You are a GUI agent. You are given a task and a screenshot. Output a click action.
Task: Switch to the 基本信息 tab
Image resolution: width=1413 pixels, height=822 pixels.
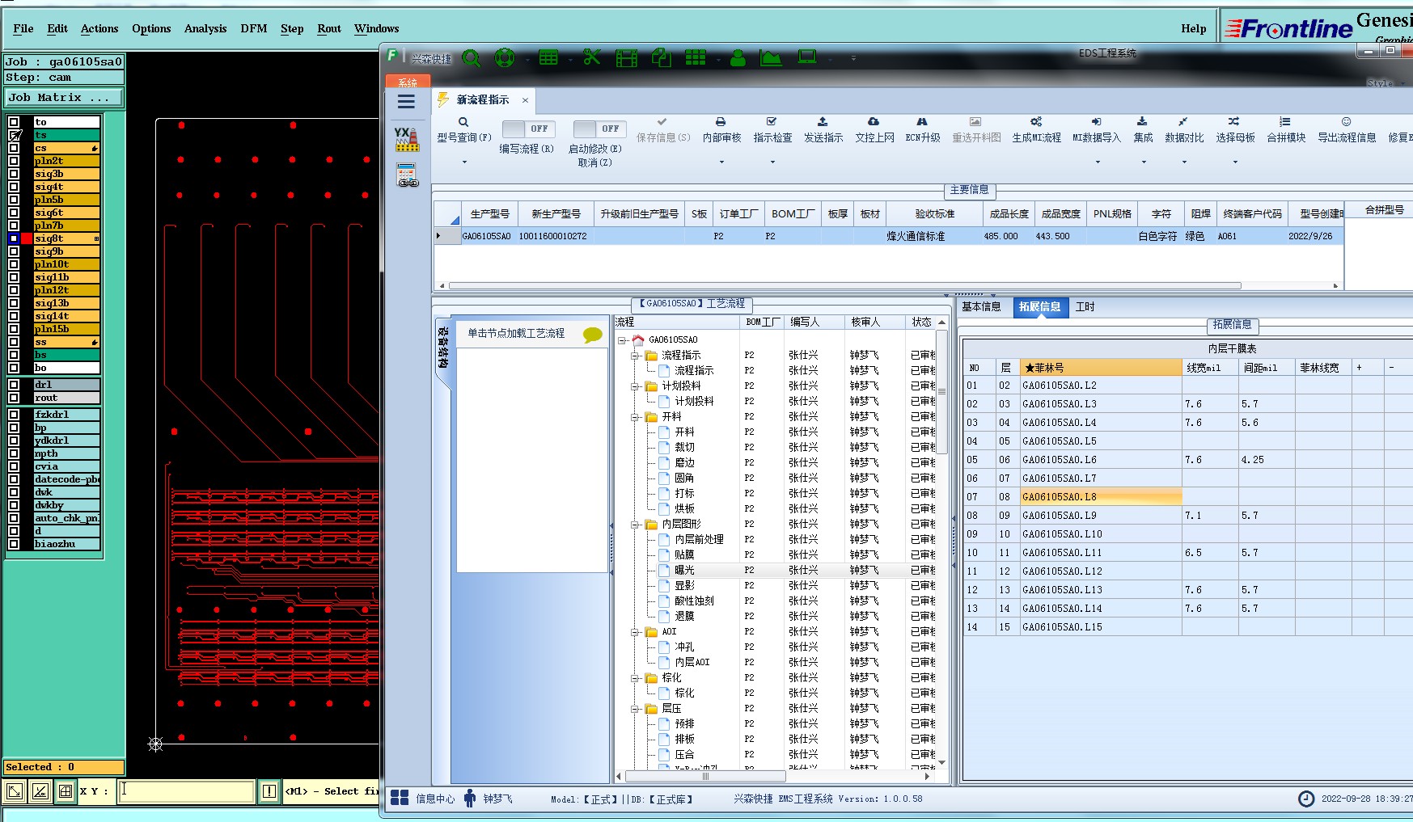(981, 307)
